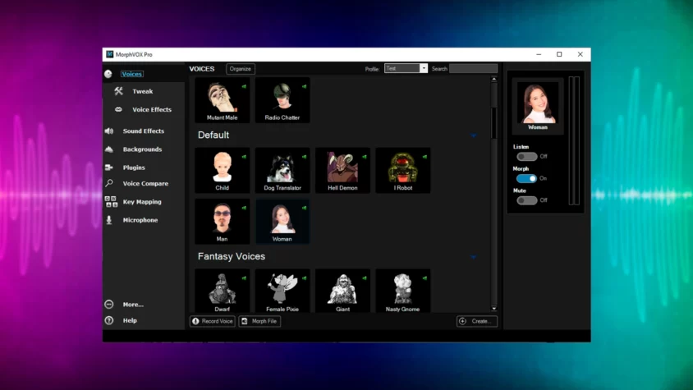Click green speaker icon on Giant voice

(x=365, y=278)
